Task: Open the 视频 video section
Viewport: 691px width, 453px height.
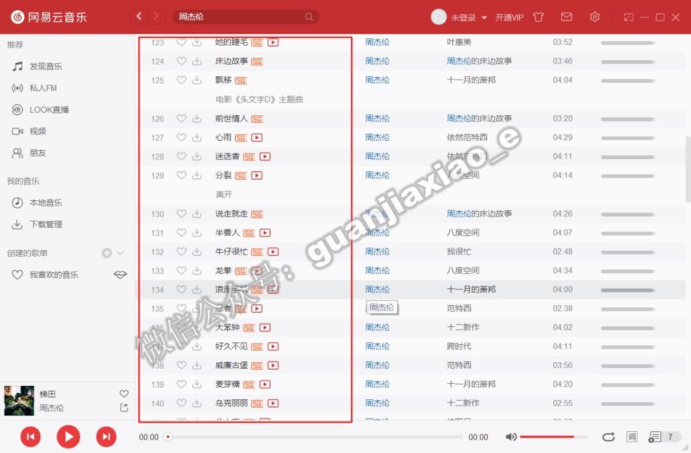Action: click(38, 131)
